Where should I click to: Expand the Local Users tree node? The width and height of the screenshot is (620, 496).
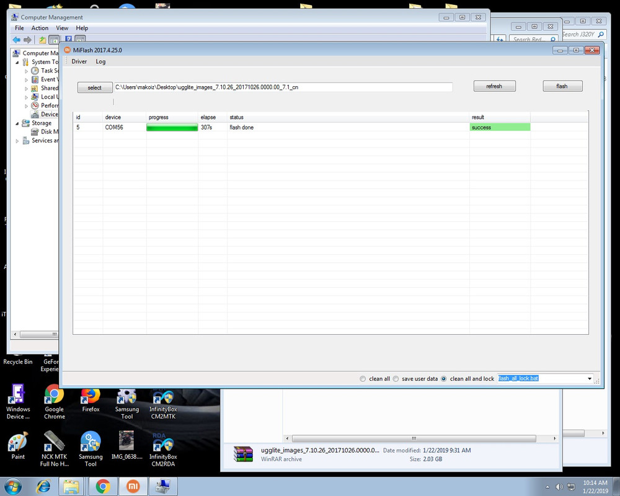[x=27, y=97]
